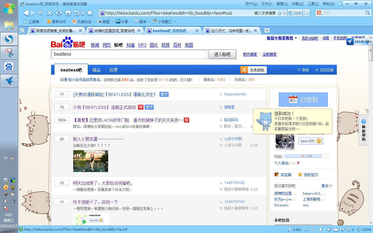The image size is (373, 233).
Task: Open Windows Explorer from the taskbar
Action: (9, 25)
